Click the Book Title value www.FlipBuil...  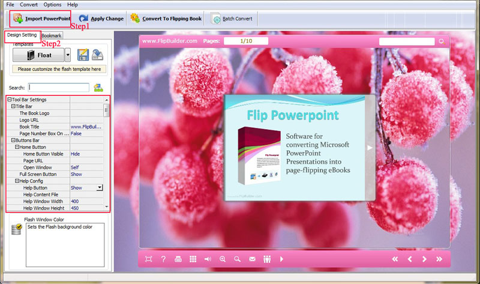[86, 127]
